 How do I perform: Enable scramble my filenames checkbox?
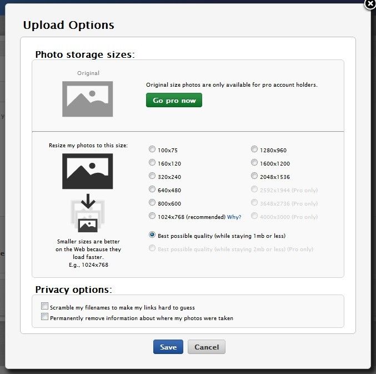point(44,306)
